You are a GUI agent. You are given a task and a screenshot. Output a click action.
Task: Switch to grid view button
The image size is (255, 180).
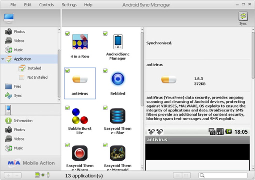tap(186, 175)
